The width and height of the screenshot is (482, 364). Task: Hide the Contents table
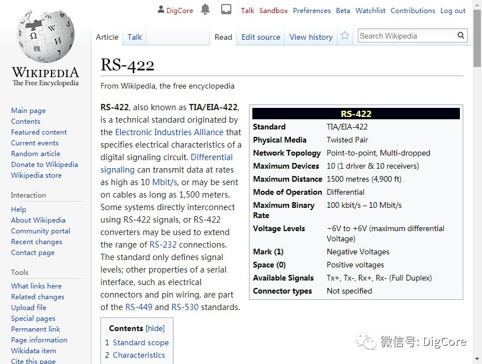point(155,328)
